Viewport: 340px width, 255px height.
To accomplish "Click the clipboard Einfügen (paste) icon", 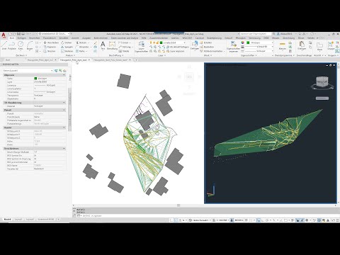I will (x=302, y=45).
